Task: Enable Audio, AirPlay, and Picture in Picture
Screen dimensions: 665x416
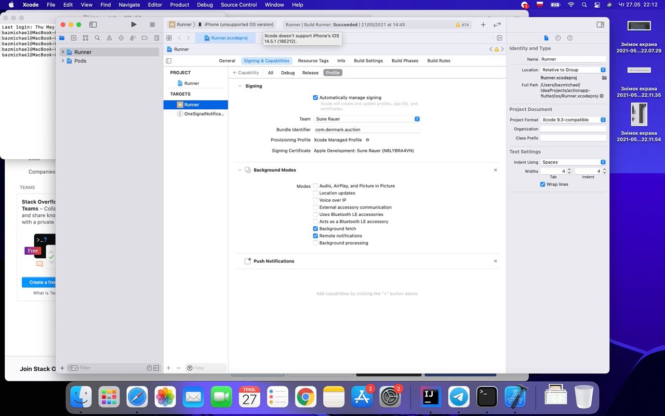Action: (x=315, y=186)
